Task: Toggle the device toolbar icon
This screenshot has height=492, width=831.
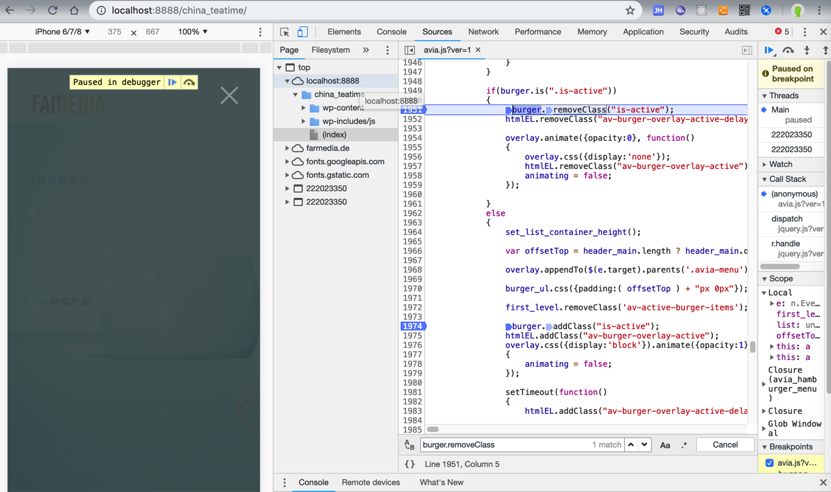Action: click(302, 32)
